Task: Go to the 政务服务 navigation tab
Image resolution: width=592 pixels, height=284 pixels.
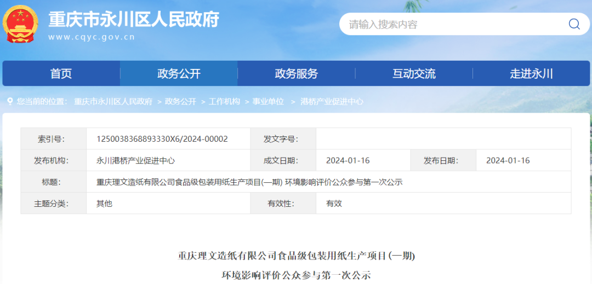Action: coord(296,74)
